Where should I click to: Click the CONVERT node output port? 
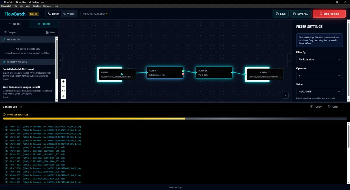(232, 72)
